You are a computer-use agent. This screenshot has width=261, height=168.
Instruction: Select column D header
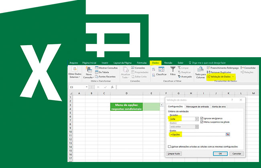126,93
